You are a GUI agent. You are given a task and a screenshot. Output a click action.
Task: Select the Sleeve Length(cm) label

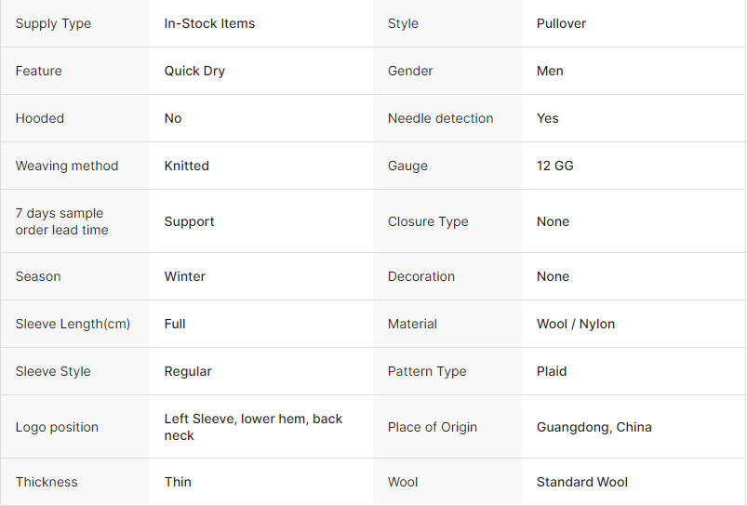tap(73, 324)
